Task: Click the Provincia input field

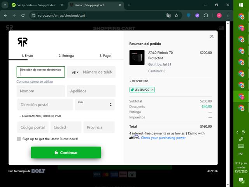Action: pyautogui.click(x=99, y=127)
